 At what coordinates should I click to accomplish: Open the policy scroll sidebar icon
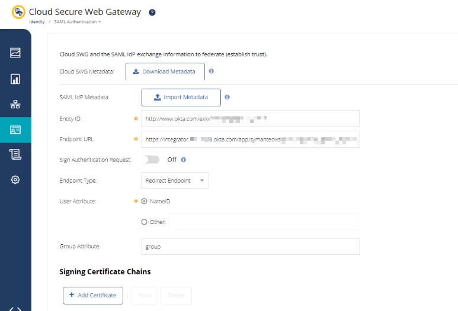coord(15,154)
